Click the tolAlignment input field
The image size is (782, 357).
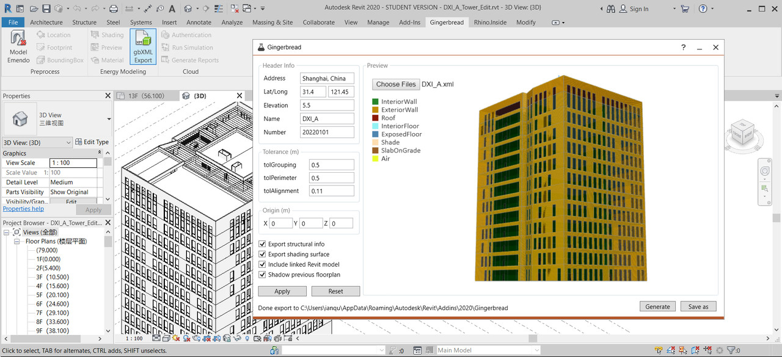(332, 191)
